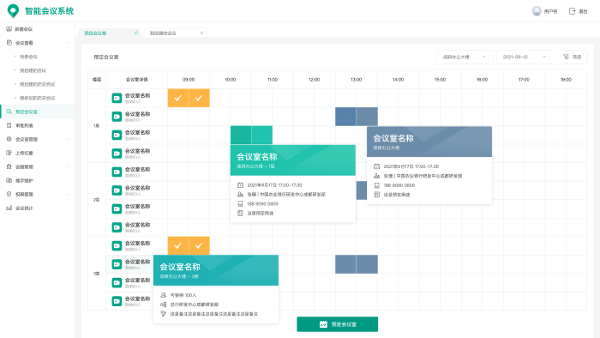This screenshot has height=338, width=600.
Task: Click the 18:00 time column header
Action: pos(566,80)
